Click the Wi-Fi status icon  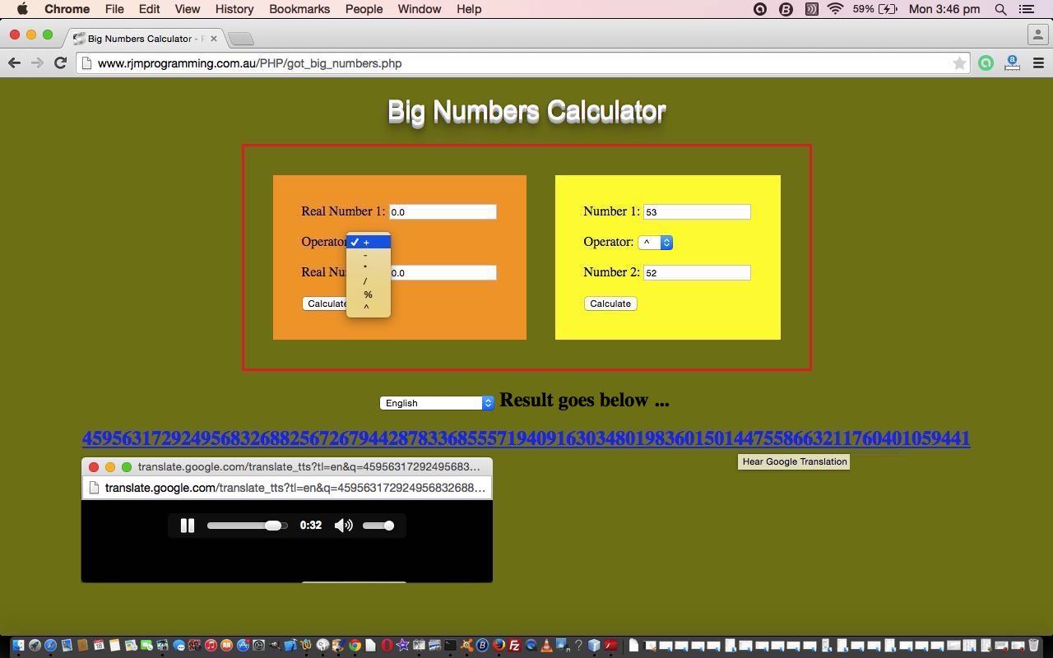(x=835, y=9)
